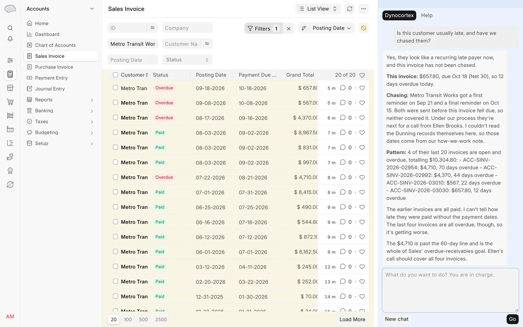
Task: Open the accounting calculator module icon
Action: click(x=10, y=74)
